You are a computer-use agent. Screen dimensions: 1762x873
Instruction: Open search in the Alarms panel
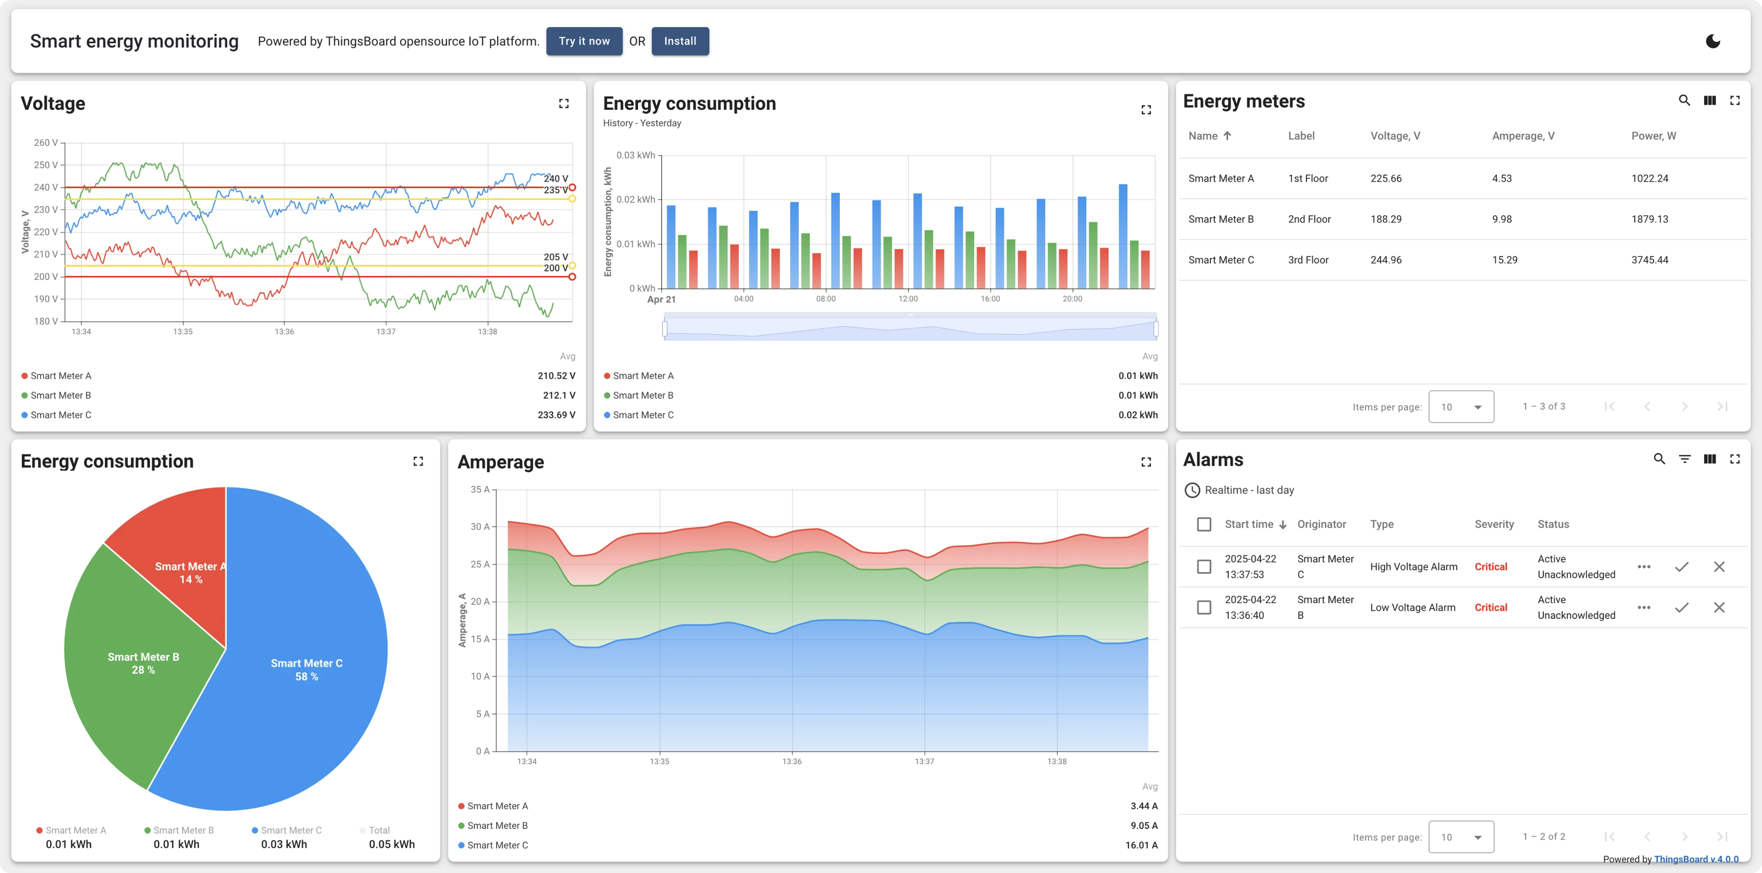pos(1659,459)
